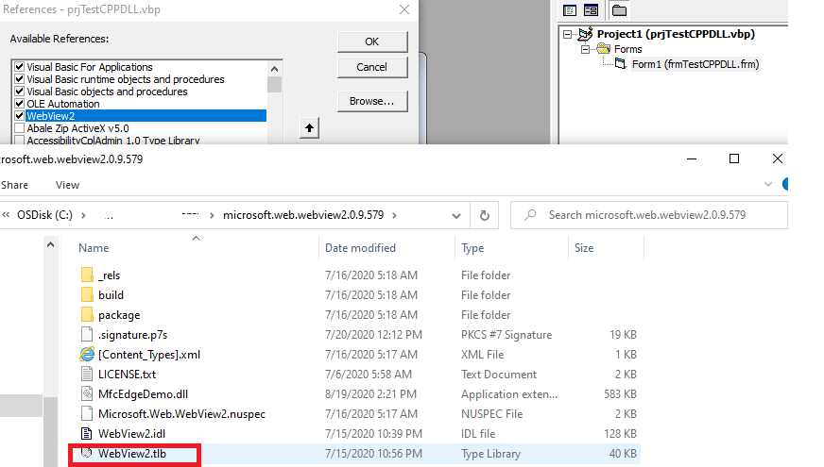824x467 pixels.
Task: Click the search microsoft.web.webview2 field
Action: 649,215
